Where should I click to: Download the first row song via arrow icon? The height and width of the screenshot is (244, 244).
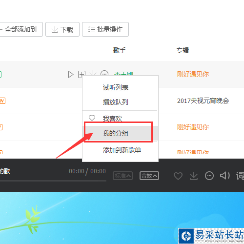[x=93, y=73]
